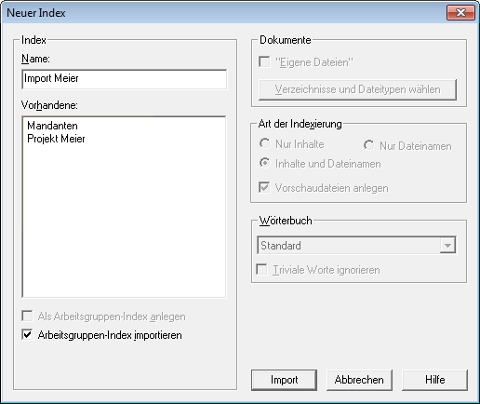Choose the Nur Dateinamen radio option

[368, 145]
